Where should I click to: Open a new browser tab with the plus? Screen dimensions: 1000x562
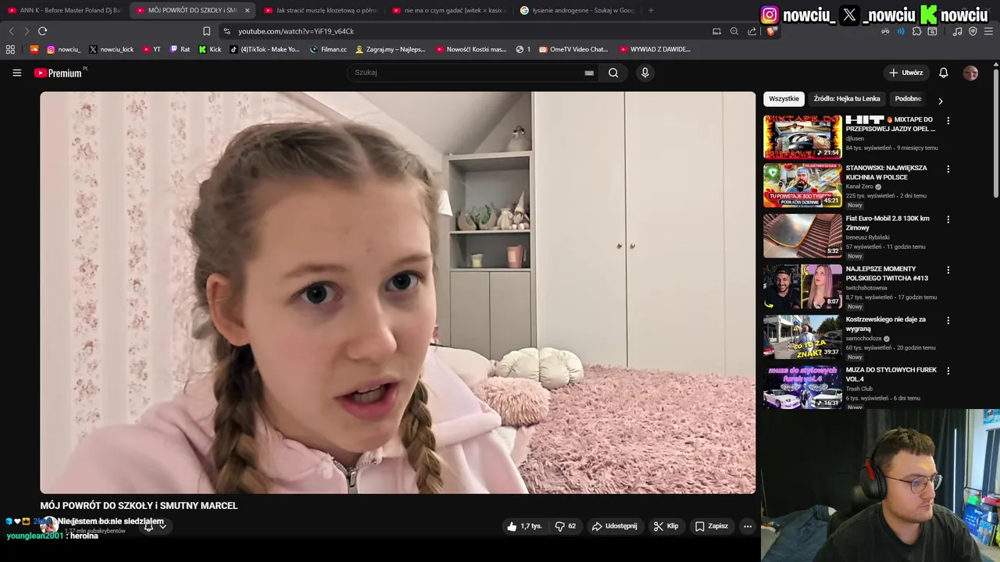[651, 10]
